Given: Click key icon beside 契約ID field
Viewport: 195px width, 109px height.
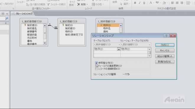Looking at the screenshot, I should click(x=63, y=25).
